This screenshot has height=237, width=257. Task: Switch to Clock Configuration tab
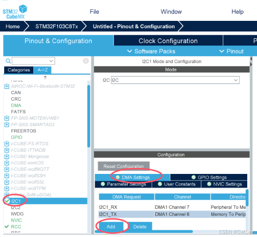coord(168,41)
